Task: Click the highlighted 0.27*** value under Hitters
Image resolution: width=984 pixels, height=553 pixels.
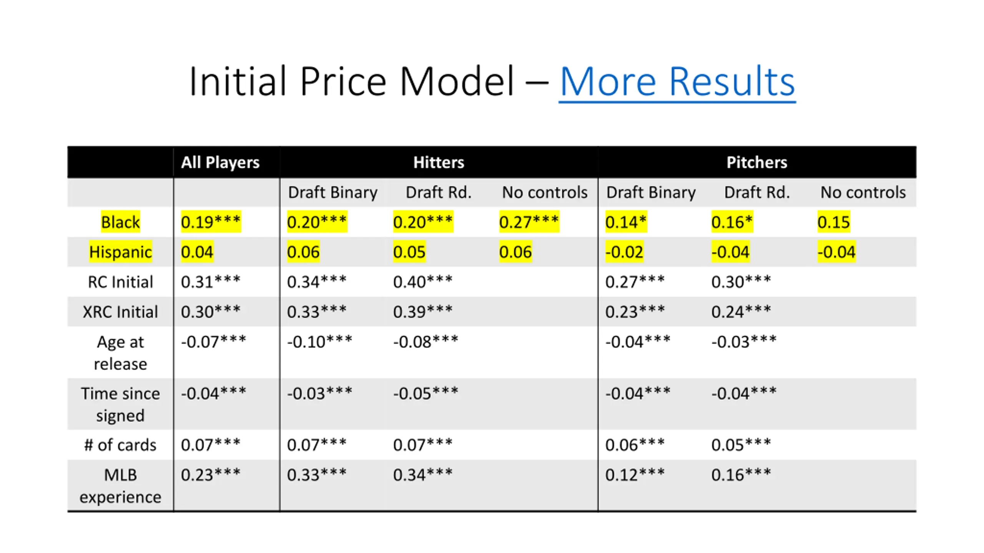Action: coord(529,222)
